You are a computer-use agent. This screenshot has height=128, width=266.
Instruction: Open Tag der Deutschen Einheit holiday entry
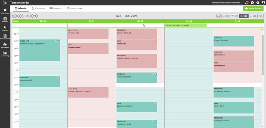point(186,25)
